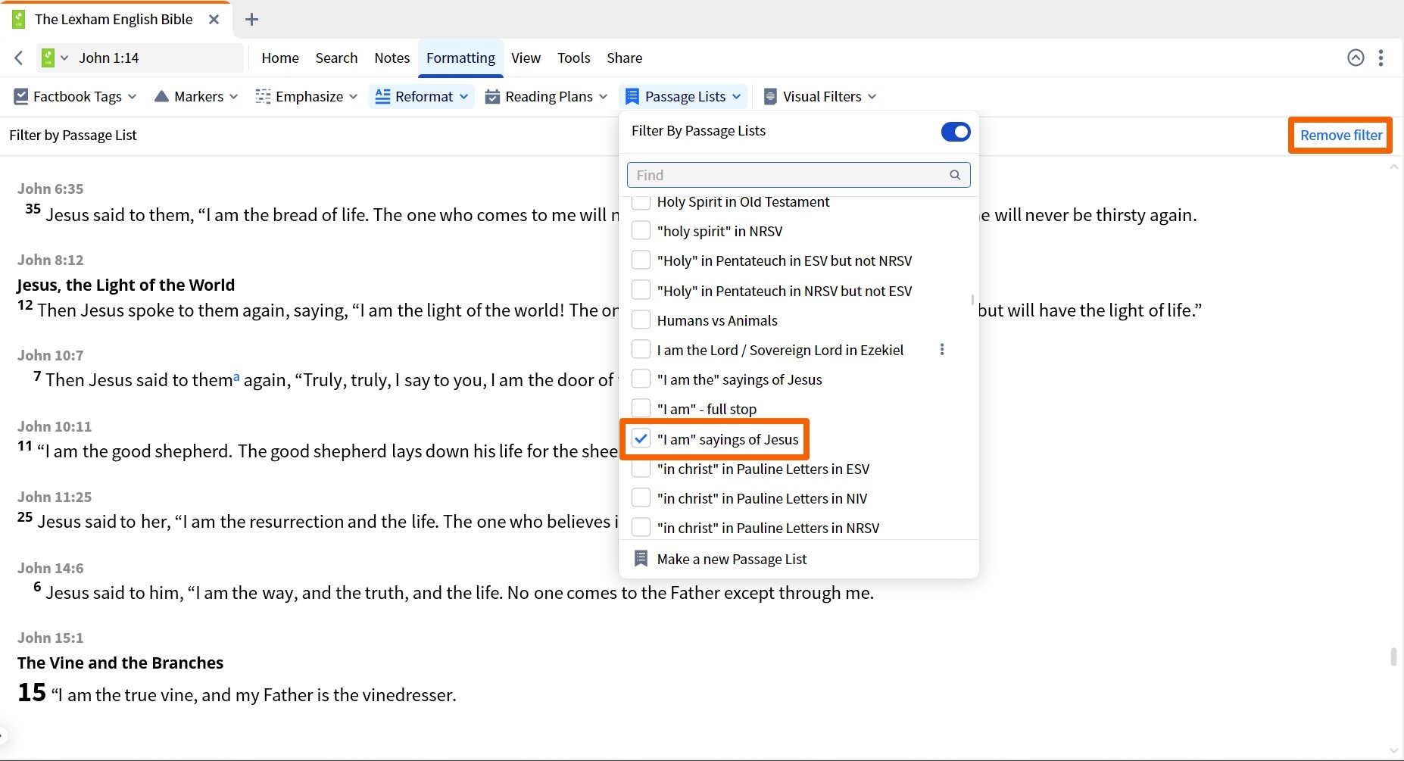This screenshot has height=761, width=1404.
Task: Select The Lexham English Bible tab
Action: click(114, 20)
